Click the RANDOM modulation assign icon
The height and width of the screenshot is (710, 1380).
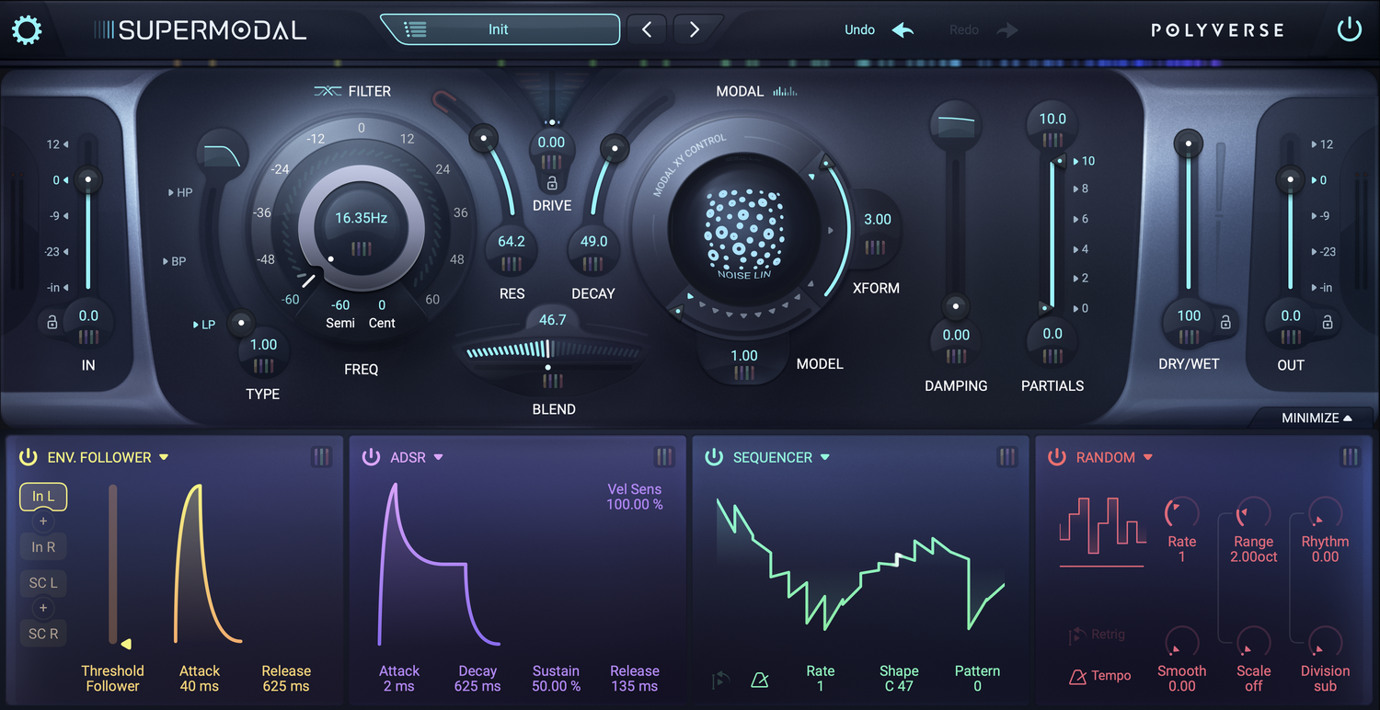pos(1350,457)
